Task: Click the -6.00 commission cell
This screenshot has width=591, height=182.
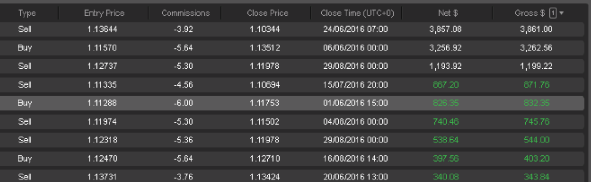Action: [183, 103]
